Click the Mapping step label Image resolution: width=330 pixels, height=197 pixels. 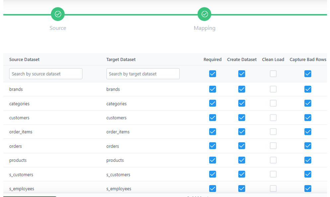(205, 28)
